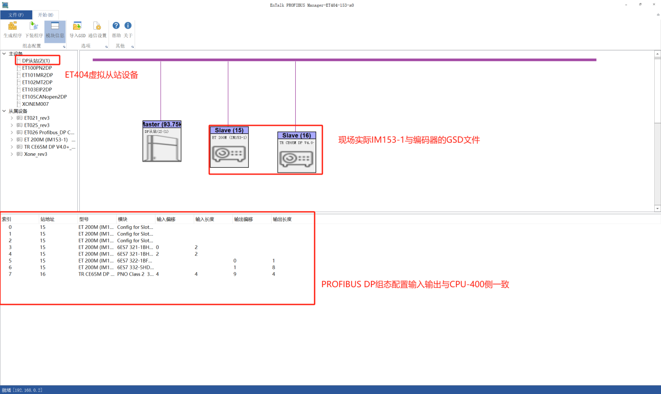Screen dimensions: 661x394
Task: Collapse the 从属设备 tree node
Action: 4,111
